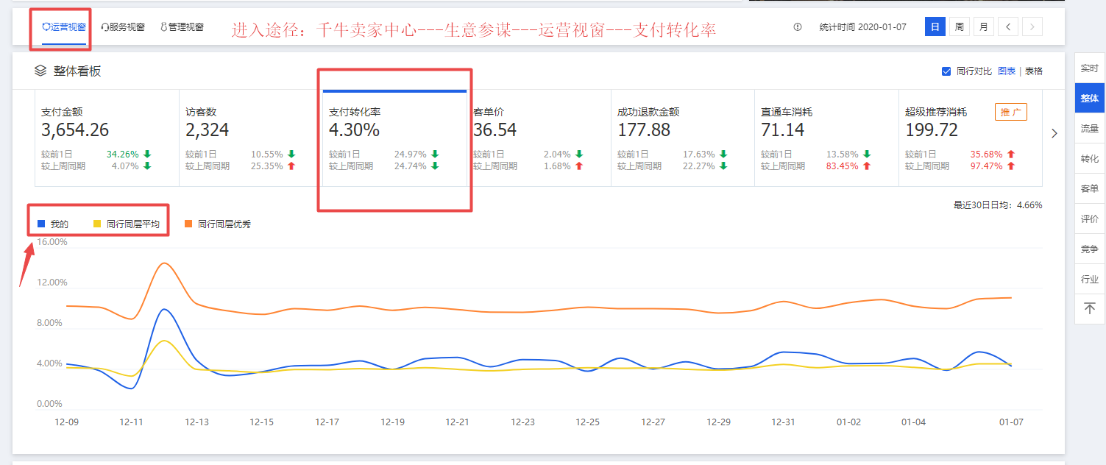The image size is (1106, 465).
Task: Click the 整体看板 layers icon
Action: click(40, 71)
